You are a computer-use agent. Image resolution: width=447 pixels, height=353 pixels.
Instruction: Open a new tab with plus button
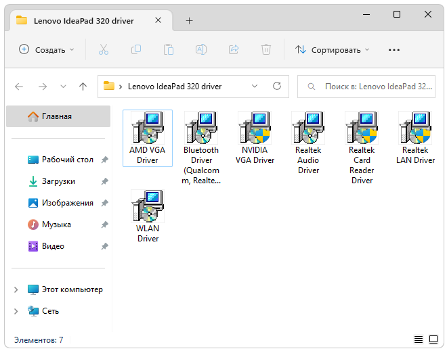[189, 20]
